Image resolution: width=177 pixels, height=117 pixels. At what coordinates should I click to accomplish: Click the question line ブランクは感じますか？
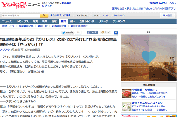pos(18,102)
